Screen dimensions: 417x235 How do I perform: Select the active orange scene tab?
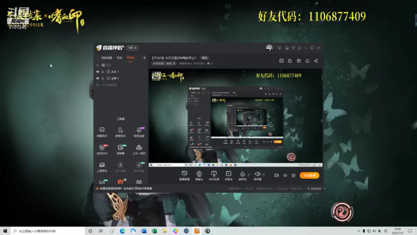tap(130, 58)
